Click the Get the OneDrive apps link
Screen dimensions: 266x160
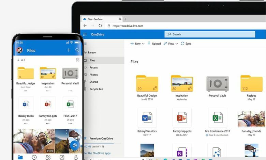[x=97, y=153]
